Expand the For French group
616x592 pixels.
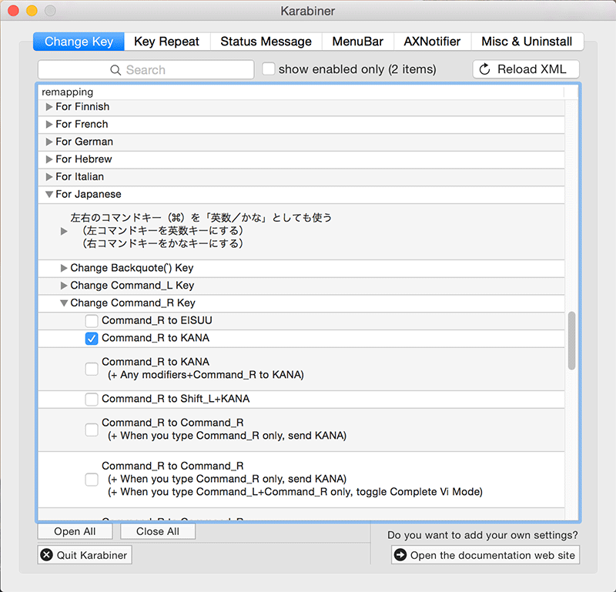[x=49, y=124]
